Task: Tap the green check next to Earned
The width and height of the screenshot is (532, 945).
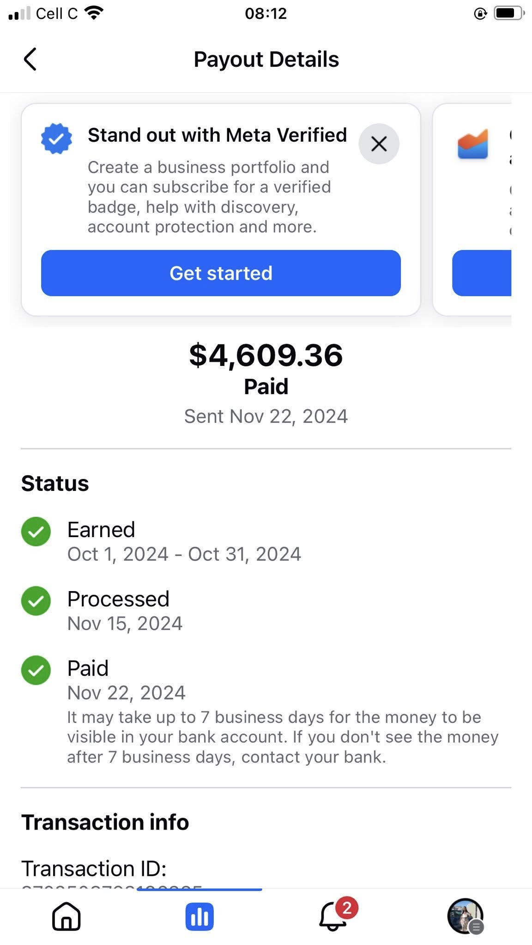Action: point(36,532)
